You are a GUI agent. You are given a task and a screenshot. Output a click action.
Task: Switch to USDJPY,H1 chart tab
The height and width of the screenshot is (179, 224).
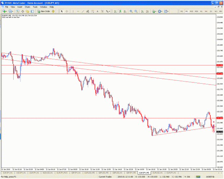tap(21, 173)
